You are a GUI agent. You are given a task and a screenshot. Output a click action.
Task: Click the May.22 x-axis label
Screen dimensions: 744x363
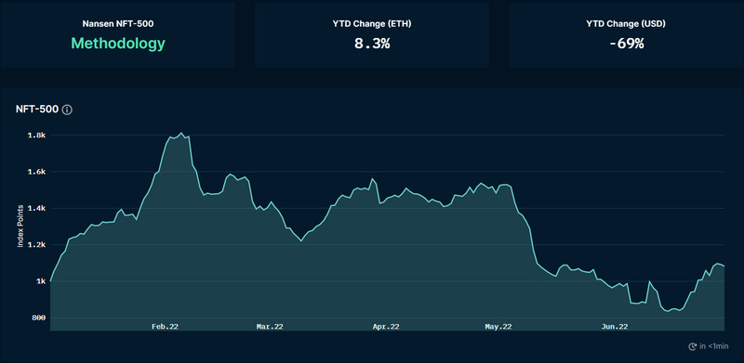click(498, 327)
